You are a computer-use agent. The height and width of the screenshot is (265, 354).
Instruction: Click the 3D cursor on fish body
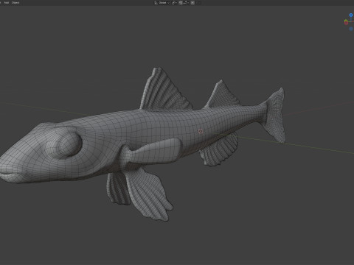click(201, 131)
